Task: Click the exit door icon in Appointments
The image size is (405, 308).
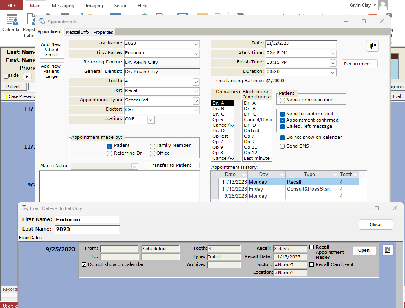Action: coord(372,46)
